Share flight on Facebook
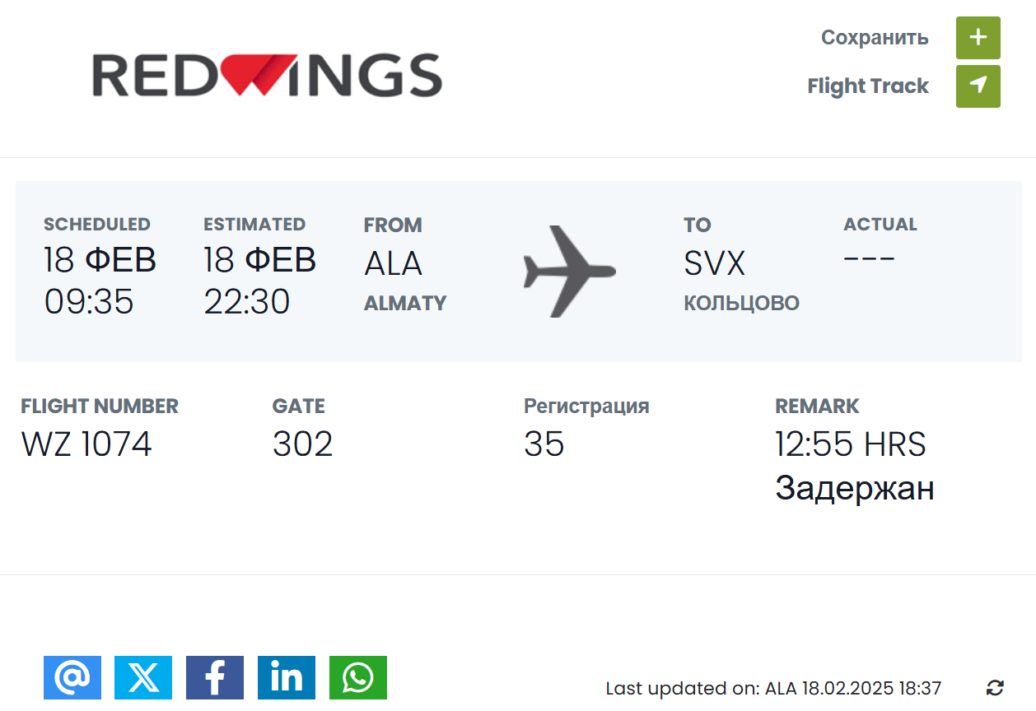The width and height of the screenshot is (1036, 711). pos(215,677)
